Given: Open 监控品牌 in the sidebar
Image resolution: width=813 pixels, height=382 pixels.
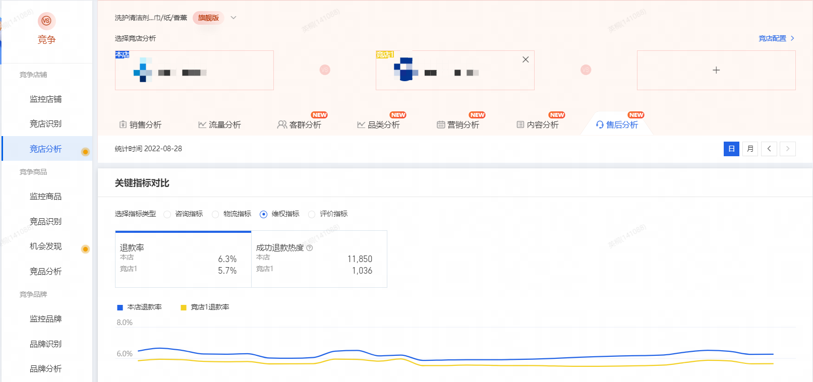Looking at the screenshot, I should click(x=46, y=319).
